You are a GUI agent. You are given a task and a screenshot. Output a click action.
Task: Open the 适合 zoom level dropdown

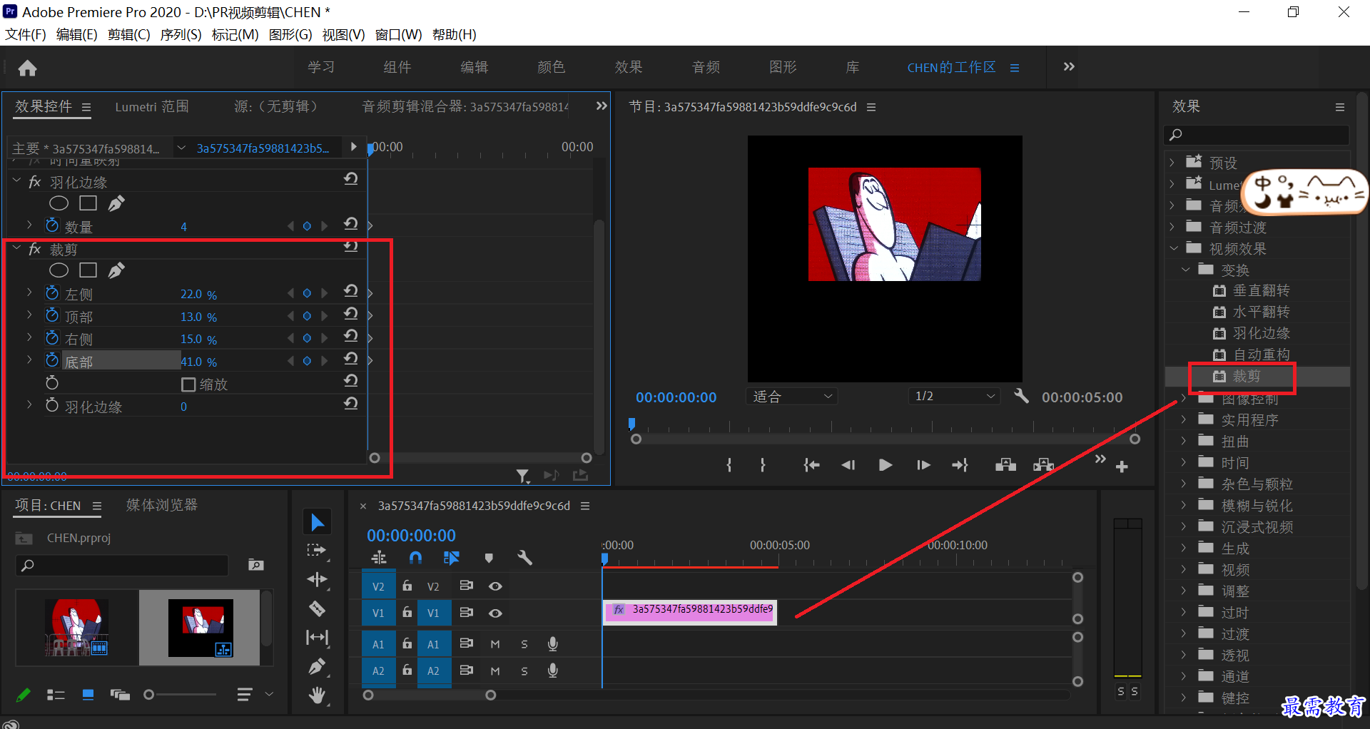tap(791, 396)
